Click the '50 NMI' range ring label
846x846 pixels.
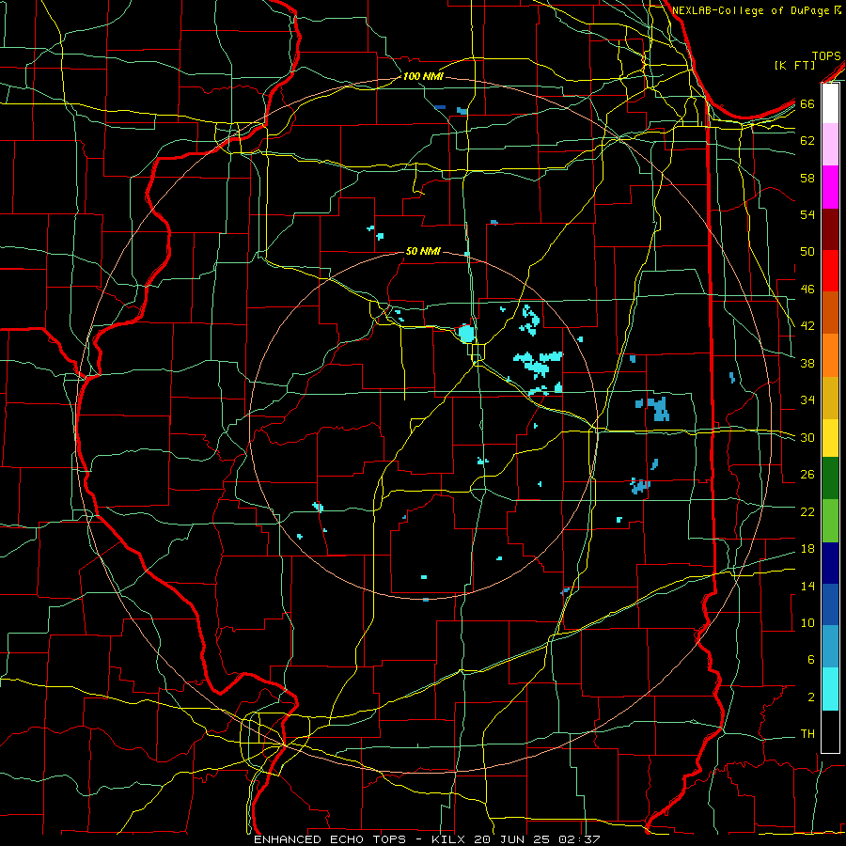(x=423, y=251)
